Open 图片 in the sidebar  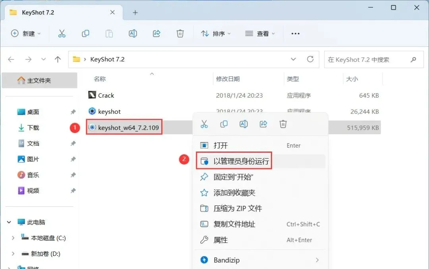click(33, 159)
